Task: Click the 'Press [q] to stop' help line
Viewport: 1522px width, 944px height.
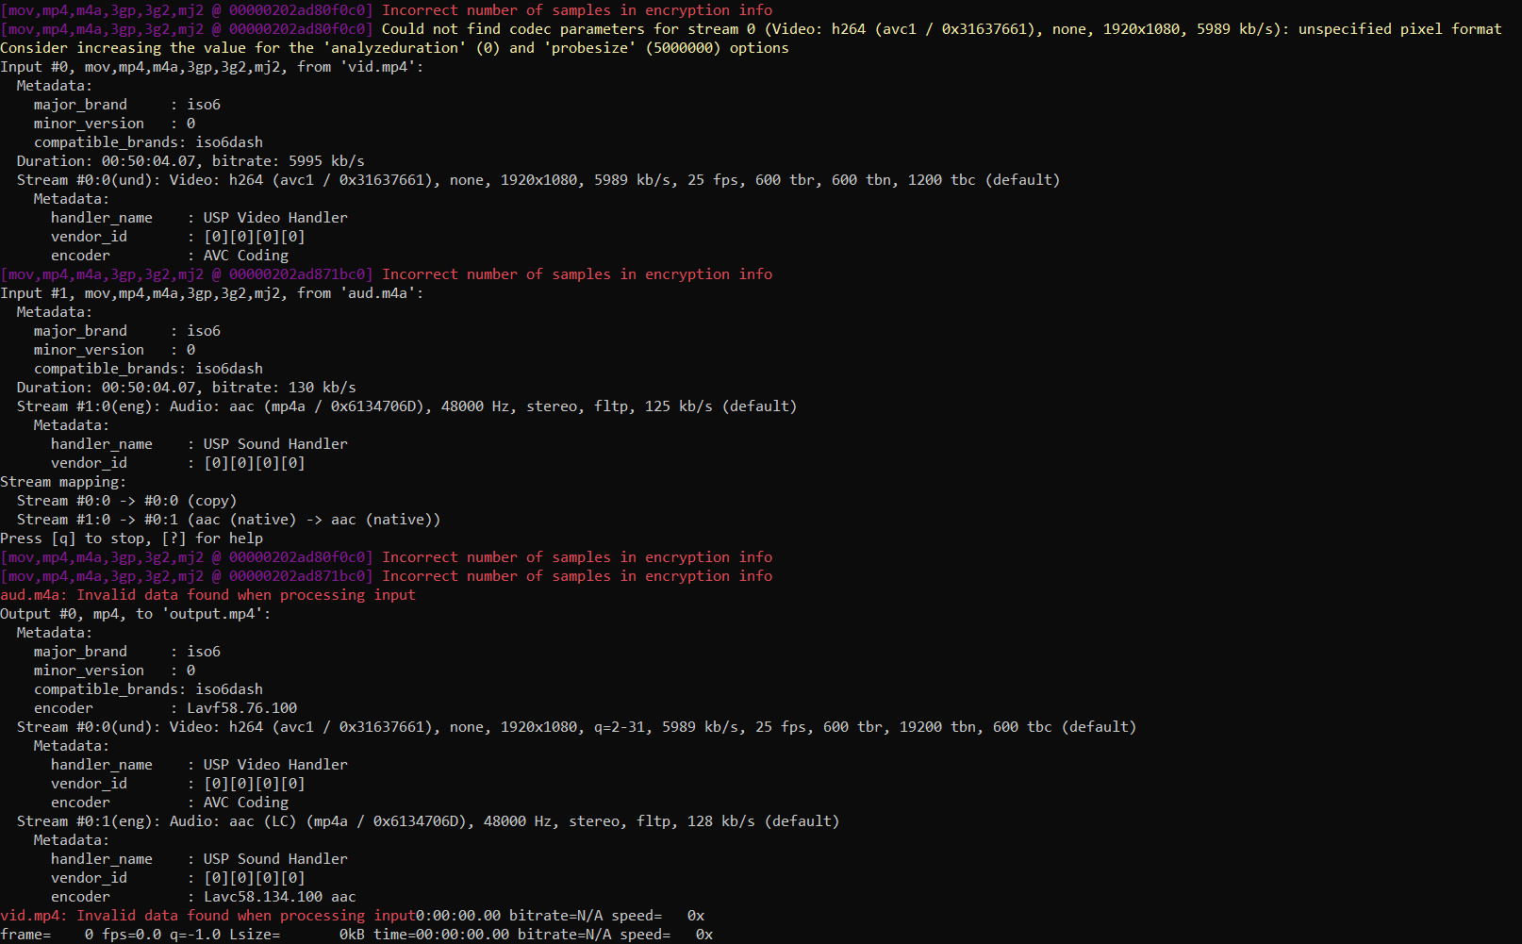Action: click(132, 538)
